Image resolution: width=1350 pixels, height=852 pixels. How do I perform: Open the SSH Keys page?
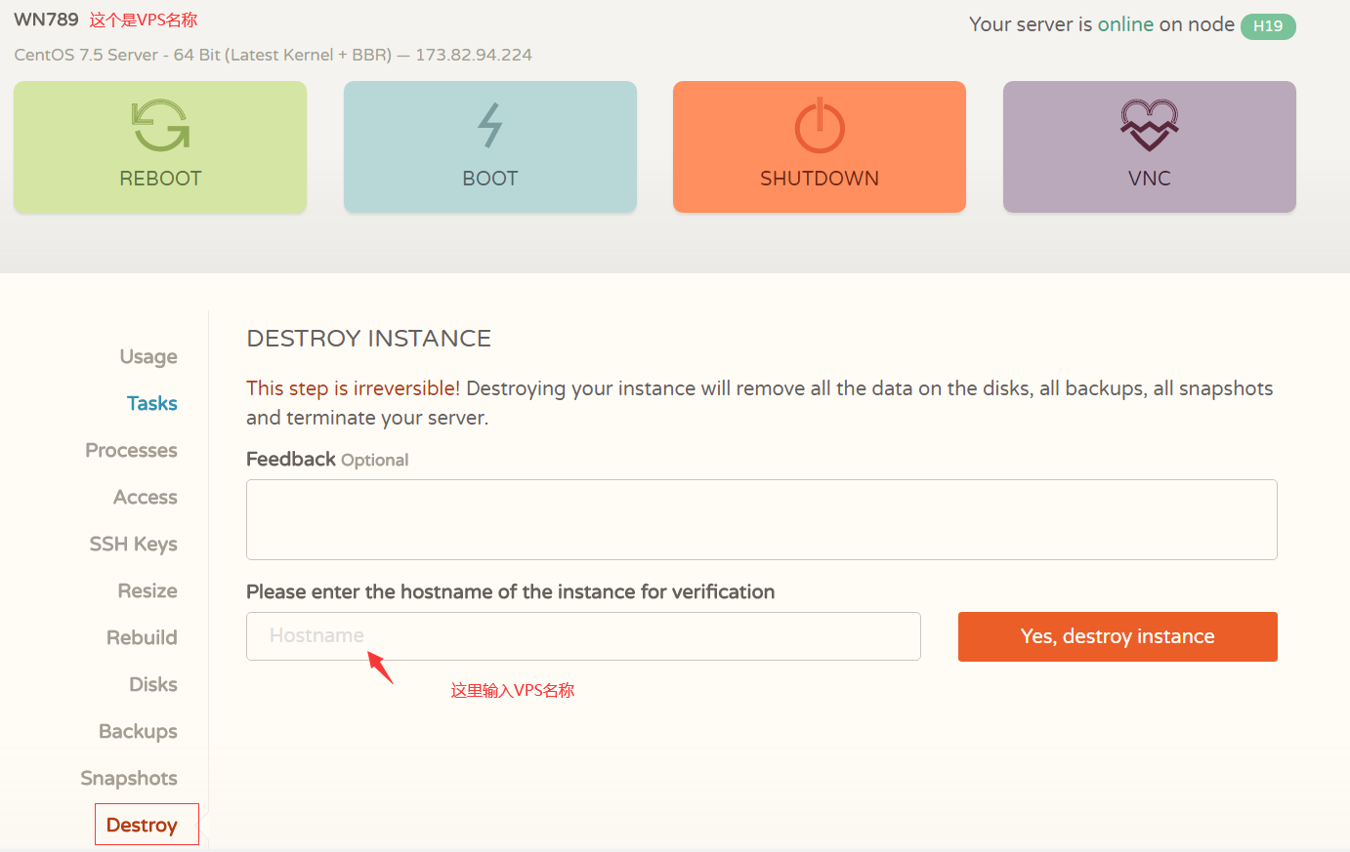click(x=133, y=544)
